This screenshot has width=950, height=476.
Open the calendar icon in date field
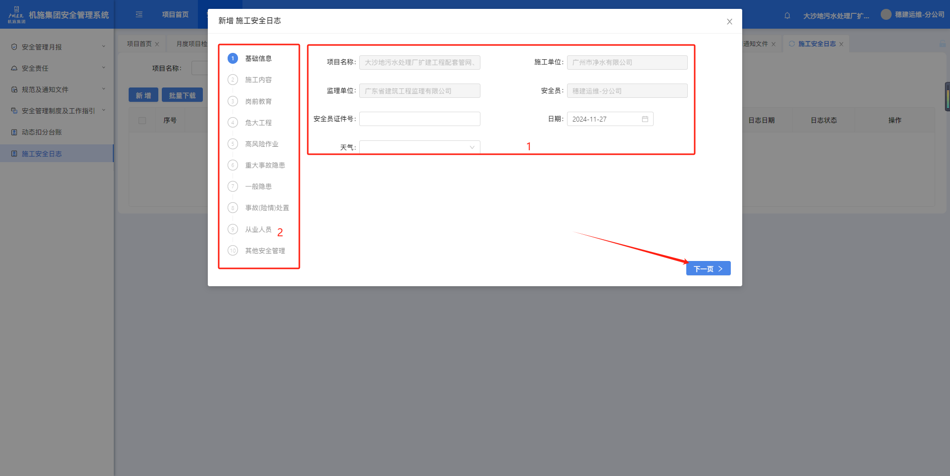[x=645, y=119]
